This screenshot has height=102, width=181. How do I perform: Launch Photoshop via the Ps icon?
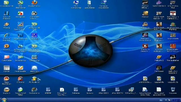coord(20,35)
